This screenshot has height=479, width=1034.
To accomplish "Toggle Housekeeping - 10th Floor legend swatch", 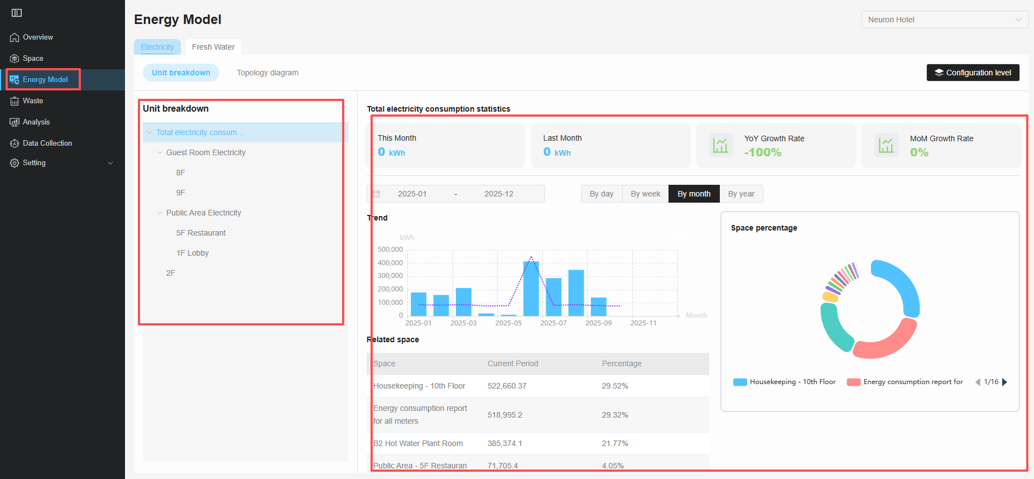I will point(740,382).
